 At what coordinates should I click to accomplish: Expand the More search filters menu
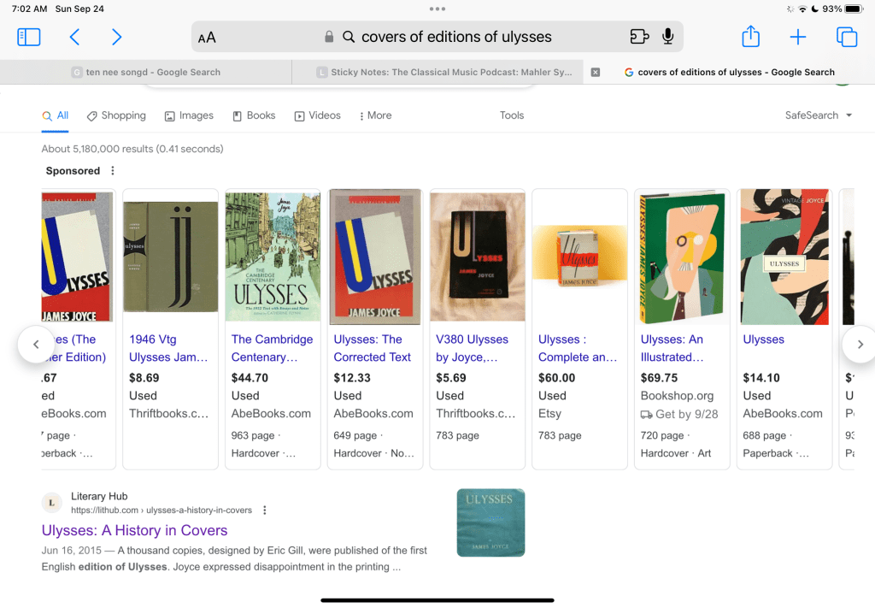click(375, 115)
